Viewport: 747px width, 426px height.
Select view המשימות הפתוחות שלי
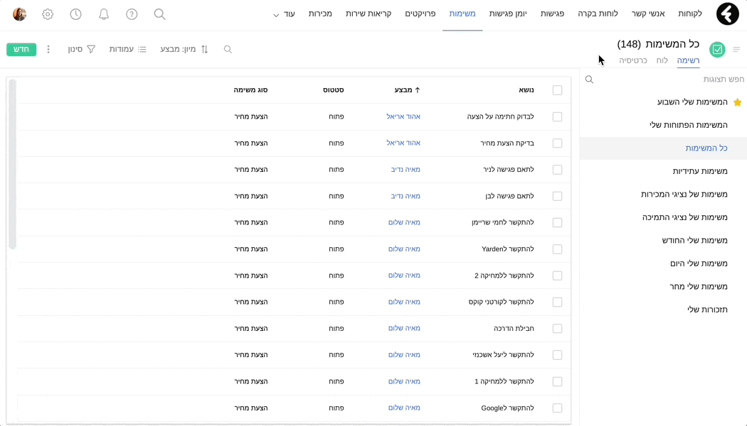click(x=689, y=125)
